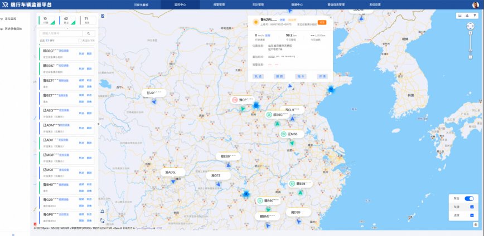Click the alarm bell icon on map left edge

pos(102,211)
